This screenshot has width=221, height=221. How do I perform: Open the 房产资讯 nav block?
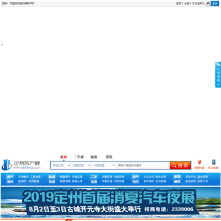point(10,179)
